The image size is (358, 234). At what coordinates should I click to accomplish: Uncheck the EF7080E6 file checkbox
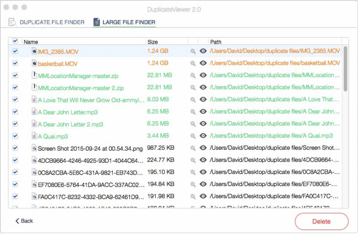coord(15,184)
